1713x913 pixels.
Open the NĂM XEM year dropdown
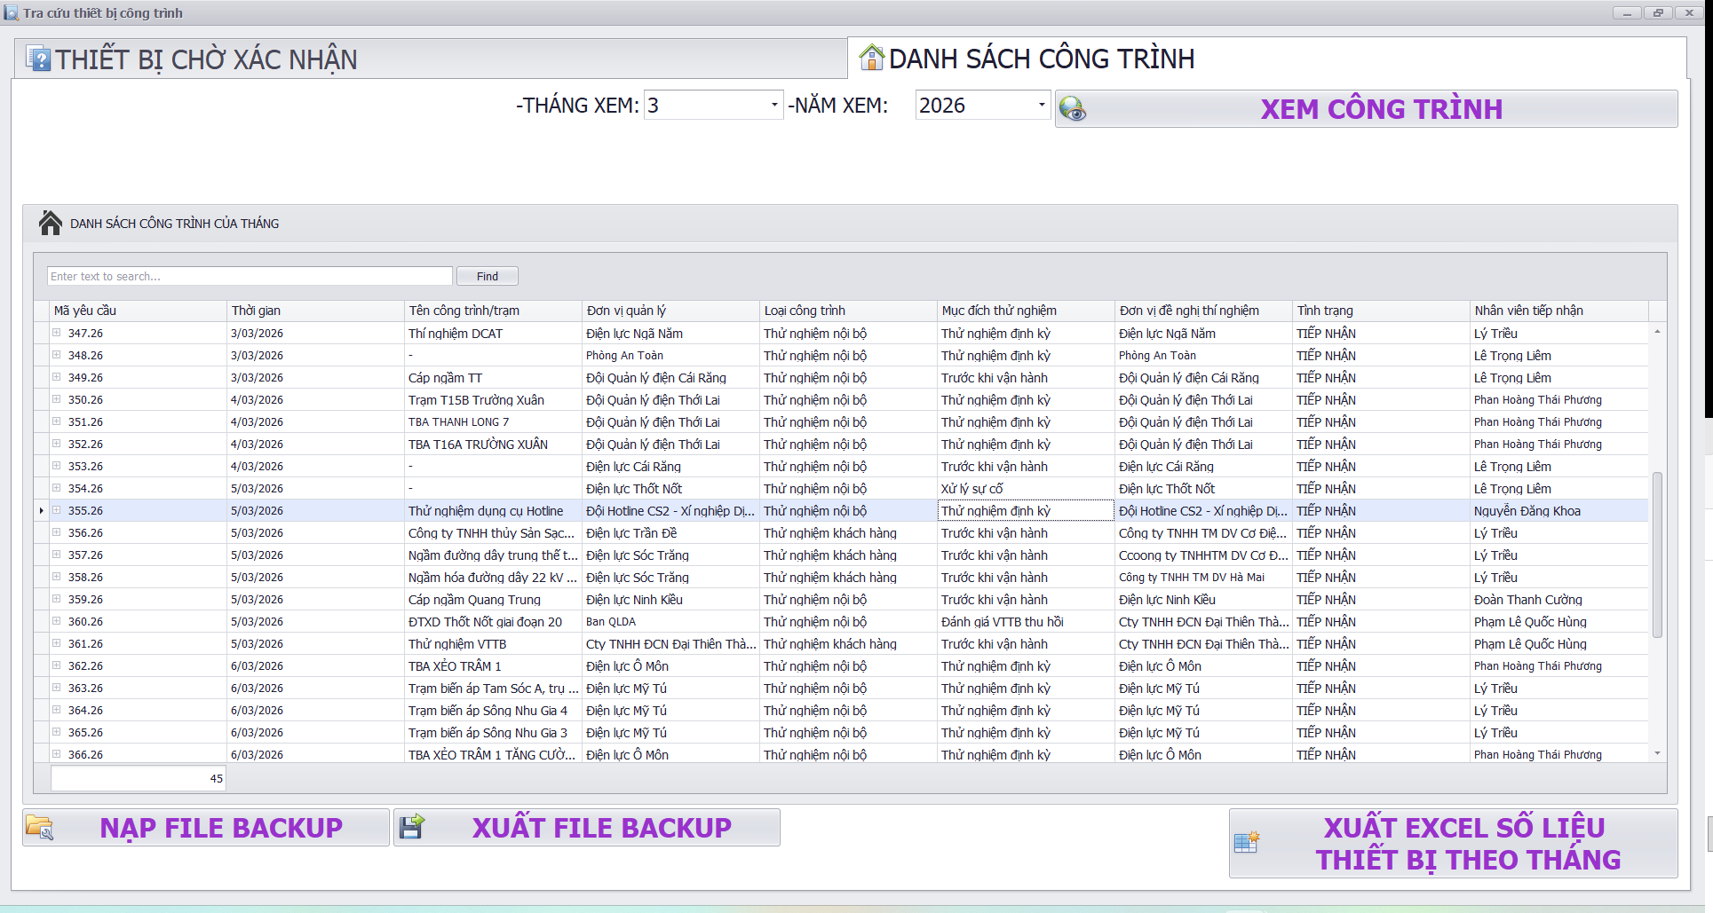[1041, 105]
